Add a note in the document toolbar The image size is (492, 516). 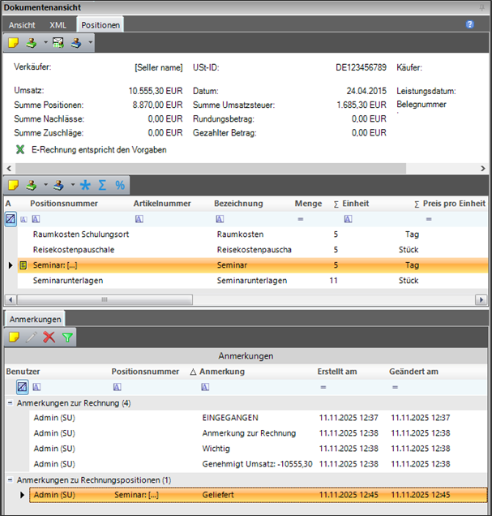[x=13, y=43]
